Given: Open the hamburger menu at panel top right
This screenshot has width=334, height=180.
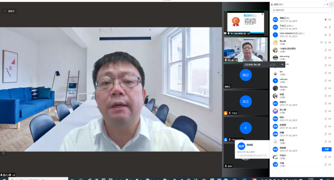Looking at the screenshot, I should coord(331,4).
